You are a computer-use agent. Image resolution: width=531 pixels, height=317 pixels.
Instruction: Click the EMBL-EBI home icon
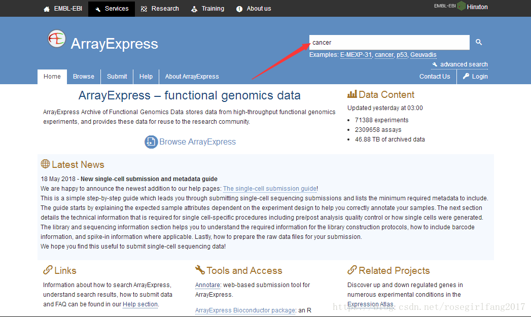pyautogui.click(x=47, y=9)
